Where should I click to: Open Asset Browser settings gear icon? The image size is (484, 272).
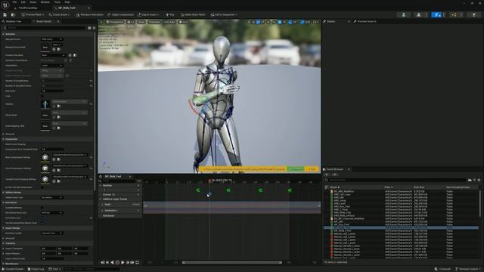tap(479, 180)
